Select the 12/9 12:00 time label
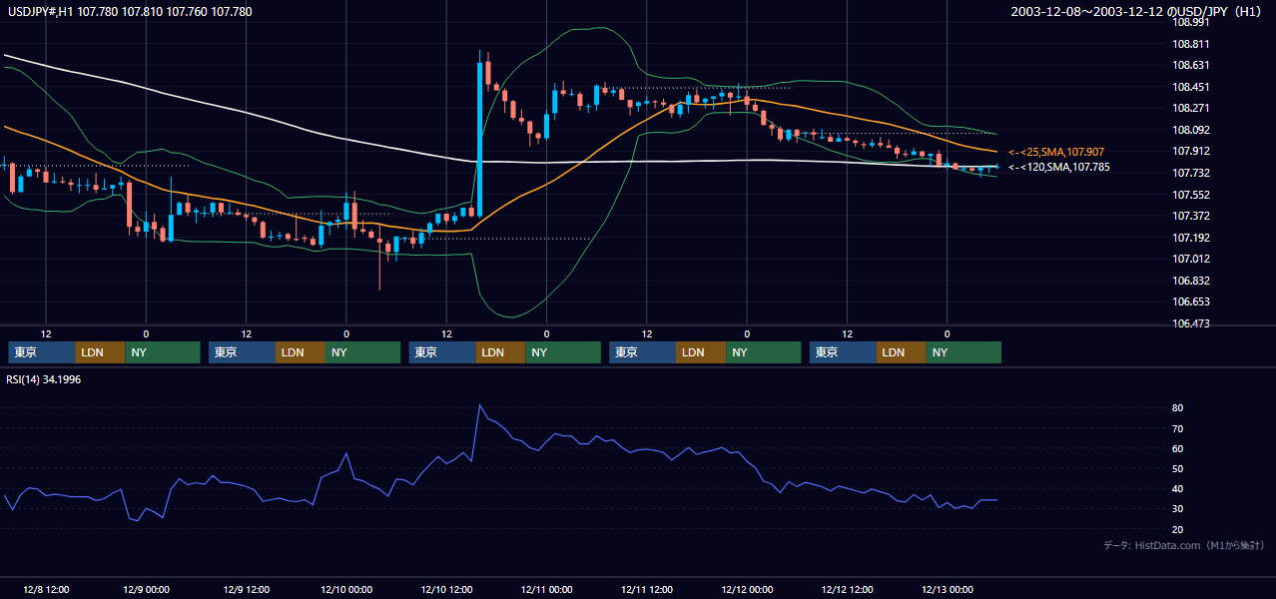Screen dimensions: 1276x599 (x=246, y=589)
